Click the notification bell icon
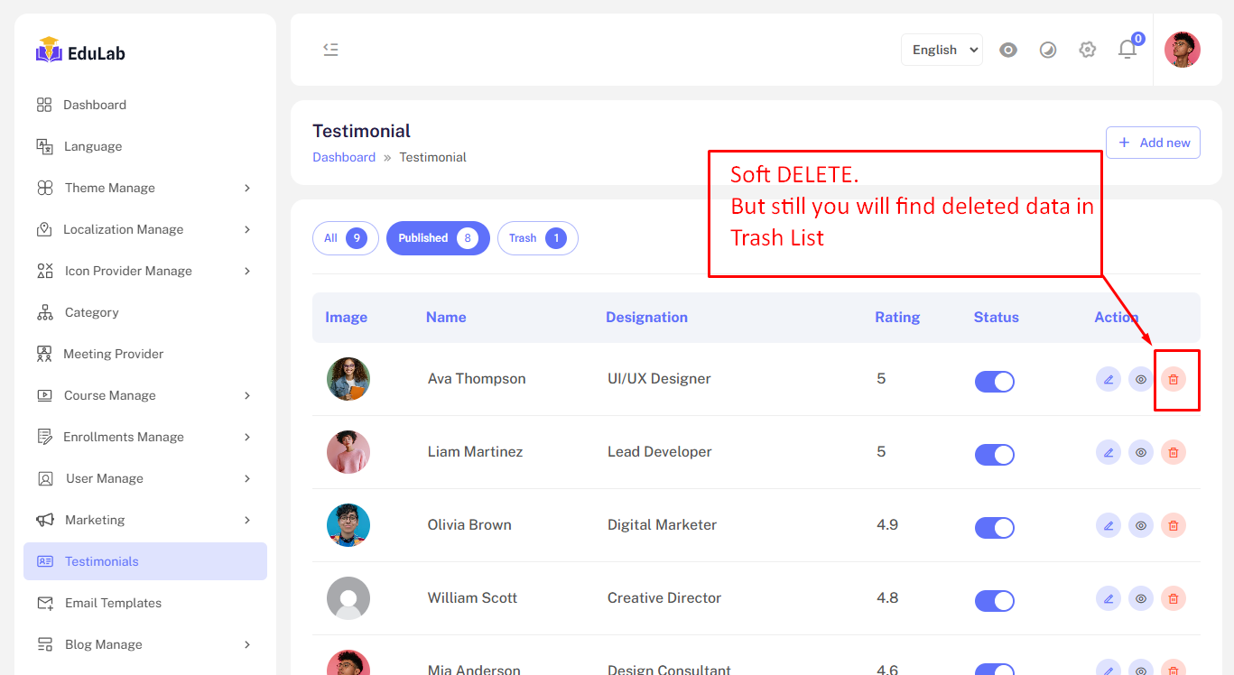 [1127, 50]
